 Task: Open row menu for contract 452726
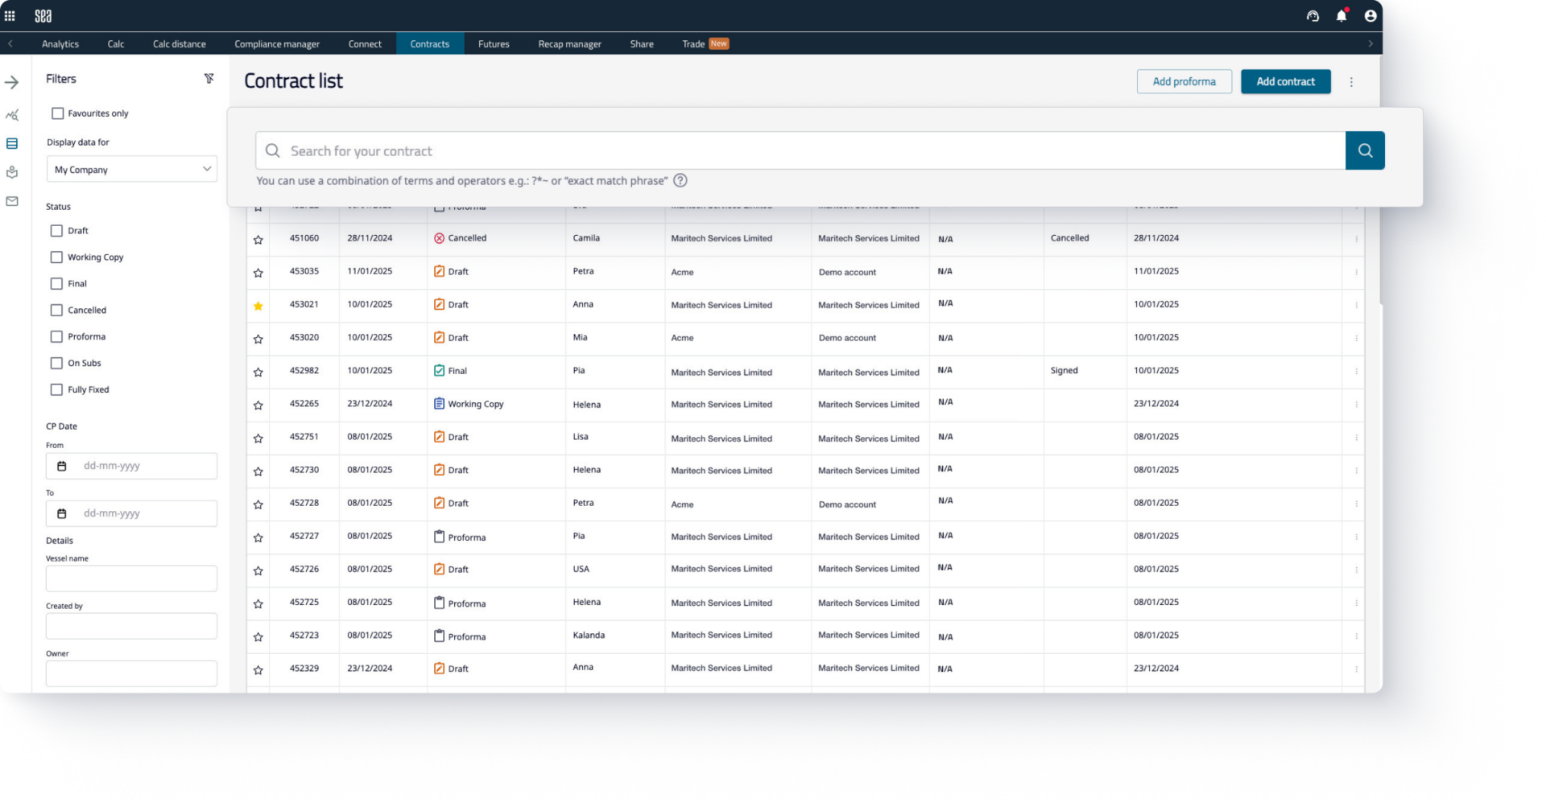[1356, 570]
